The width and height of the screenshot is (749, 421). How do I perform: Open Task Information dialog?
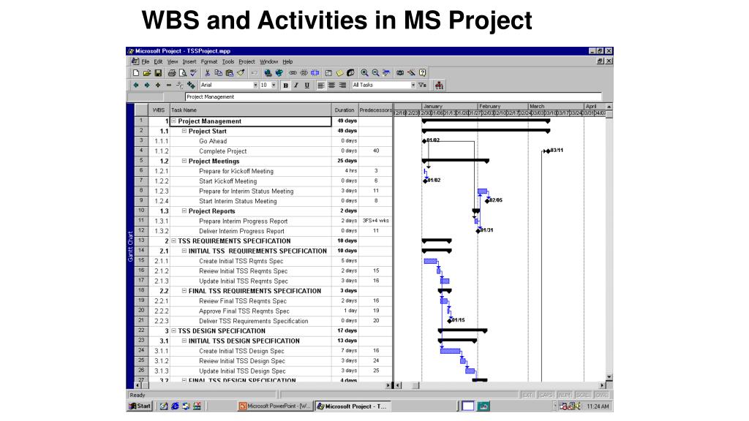click(328, 73)
